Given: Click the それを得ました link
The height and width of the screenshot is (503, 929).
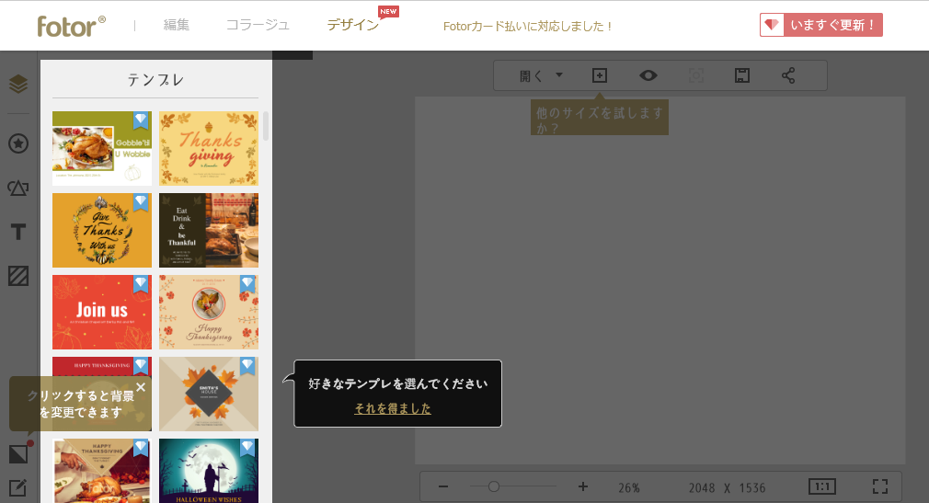Looking at the screenshot, I should pos(392,408).
